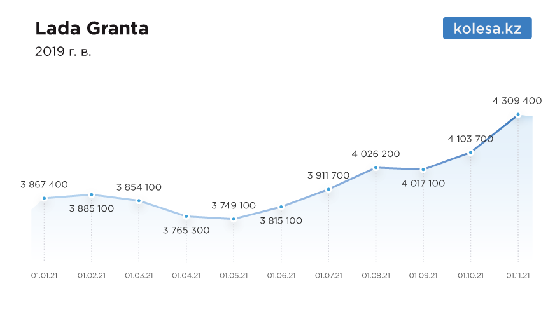Click the 01.08.21 axis date label

click(x=376, y=276)
